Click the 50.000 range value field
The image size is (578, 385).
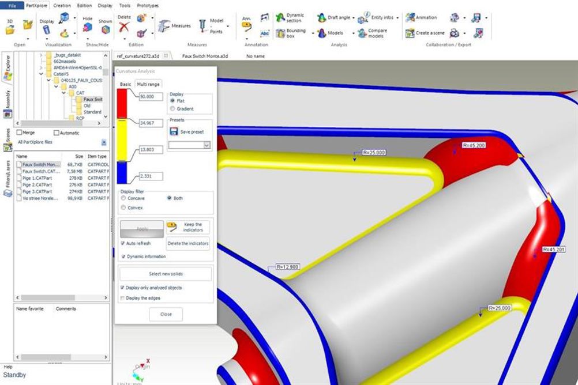[151, 96]
